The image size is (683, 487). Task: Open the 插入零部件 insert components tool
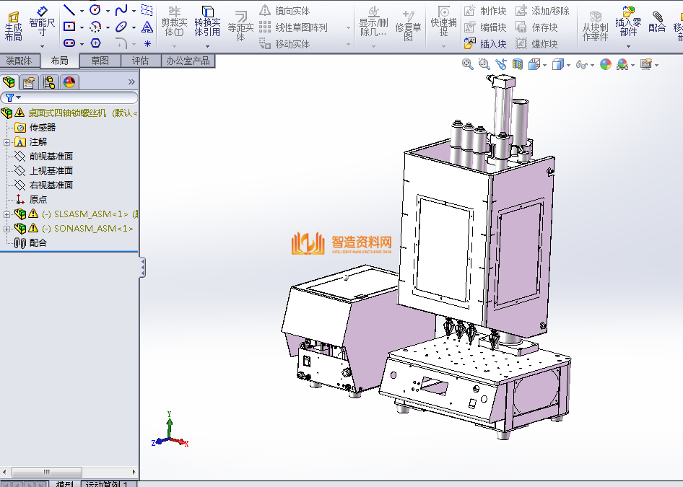point(628,23)
